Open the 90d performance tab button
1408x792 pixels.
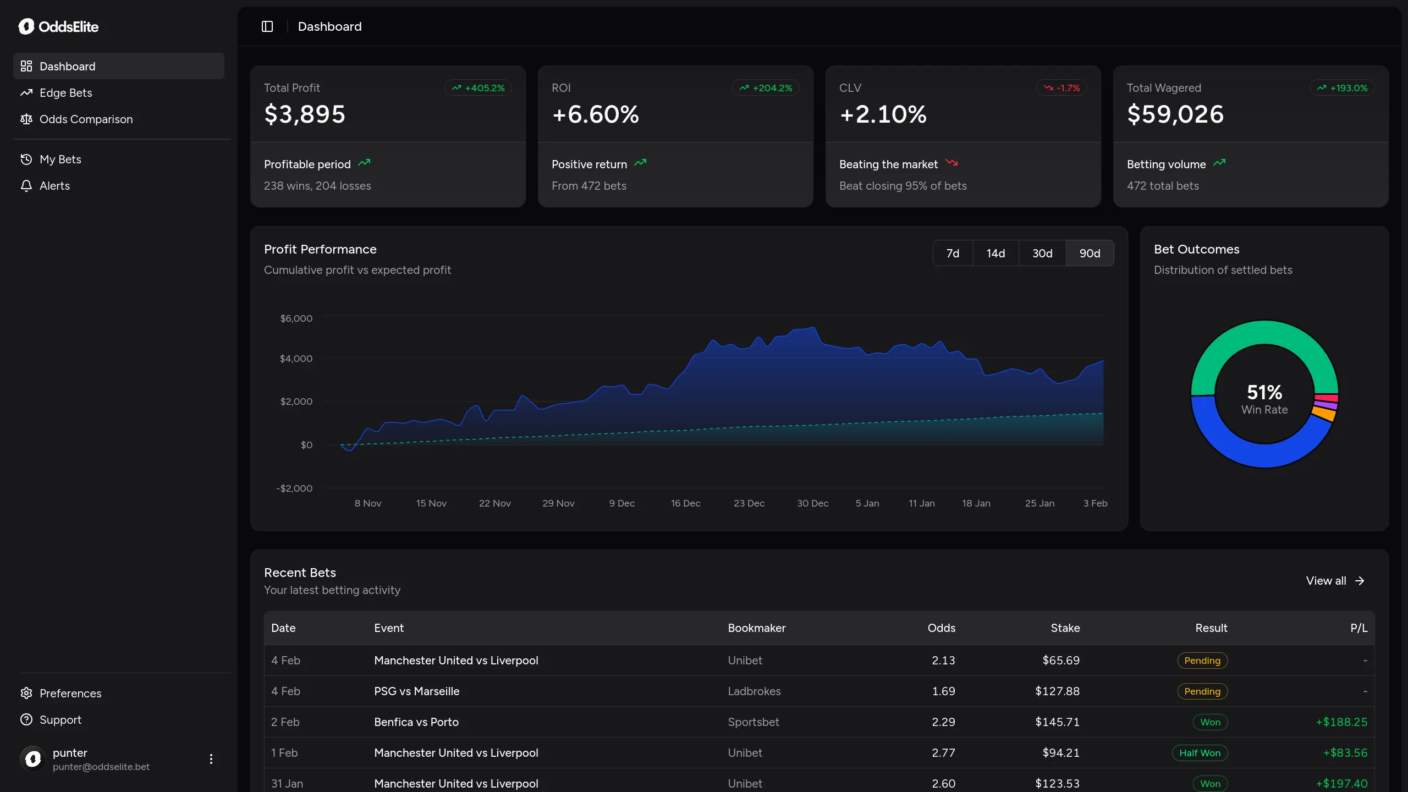point(1090,253)
